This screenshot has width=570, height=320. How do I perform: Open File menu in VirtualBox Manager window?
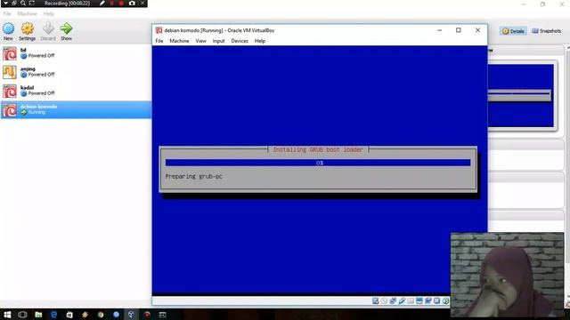7,14
